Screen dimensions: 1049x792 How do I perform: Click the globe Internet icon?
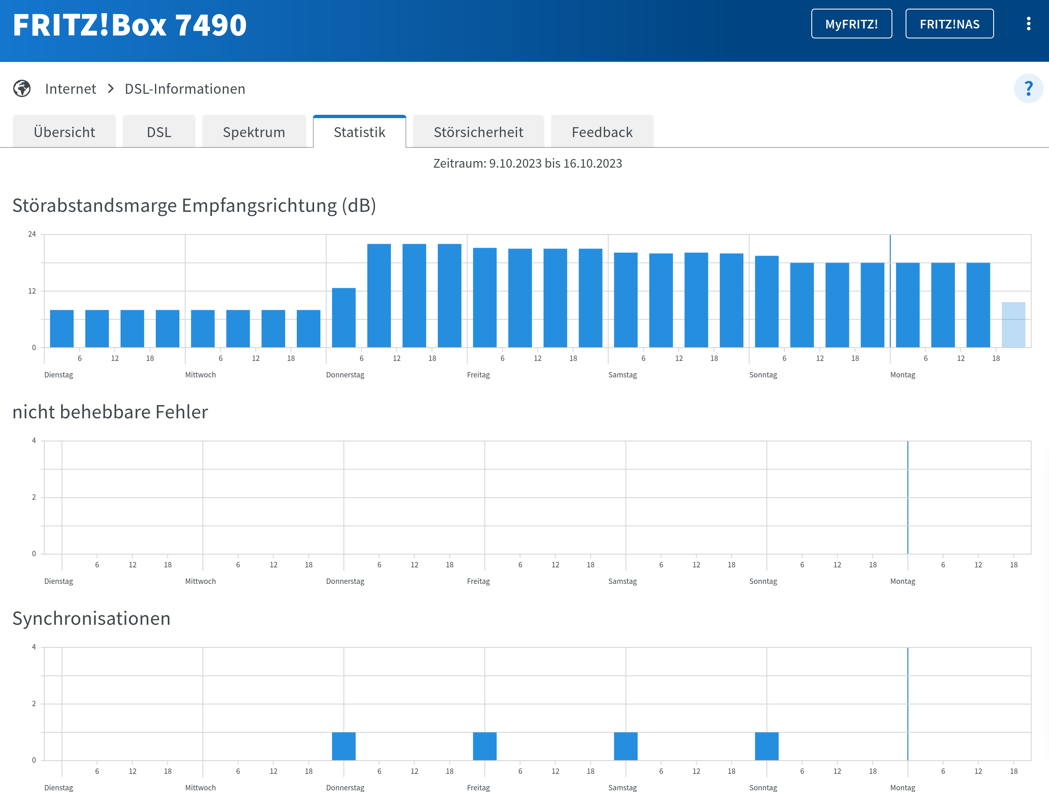point(22,89)
